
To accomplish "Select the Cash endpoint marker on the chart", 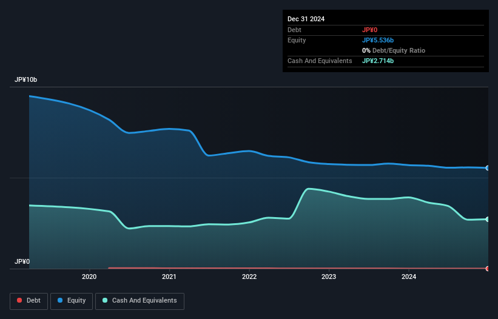I will click(x=488, y=220).
